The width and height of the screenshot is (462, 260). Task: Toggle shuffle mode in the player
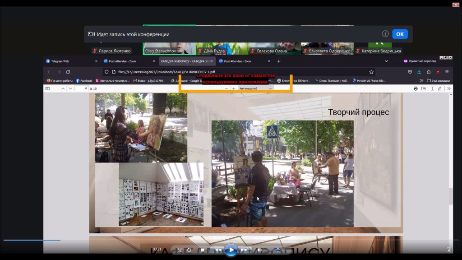coord(180,250)
